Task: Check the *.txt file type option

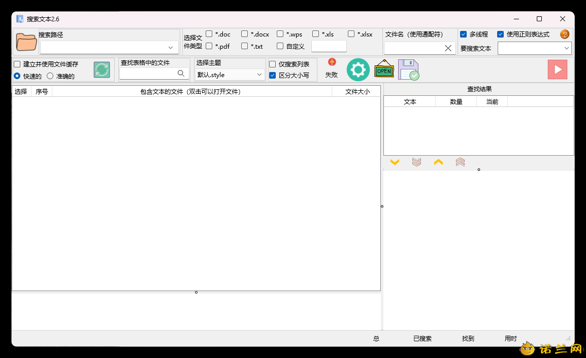Action: pyautogui.click(x=244, y=46)
